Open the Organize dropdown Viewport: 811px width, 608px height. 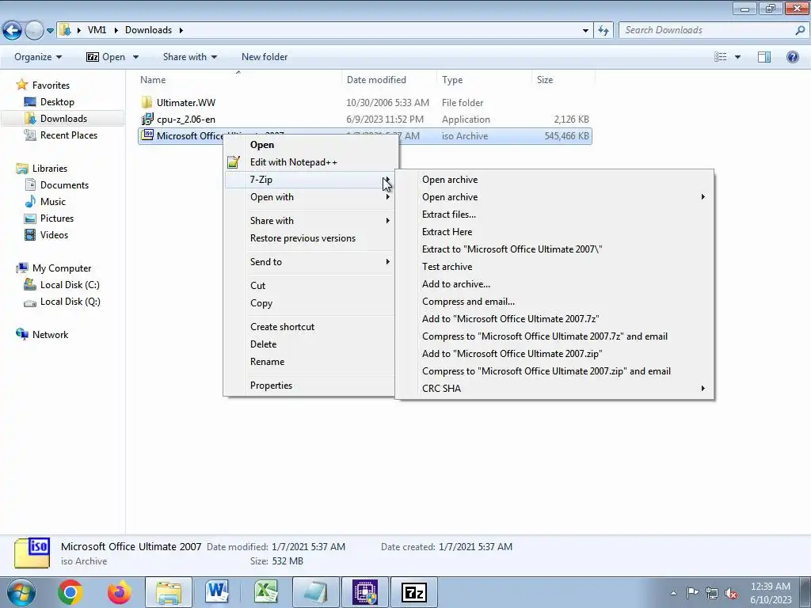coord(38,57)
